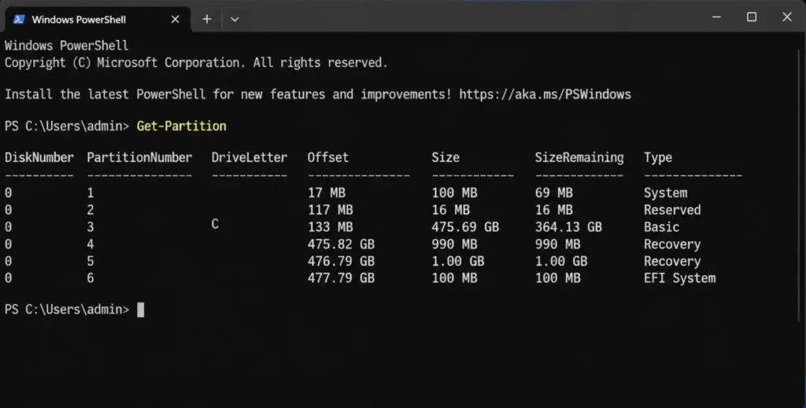Click the 475.69 GB size value

[465, 227]
